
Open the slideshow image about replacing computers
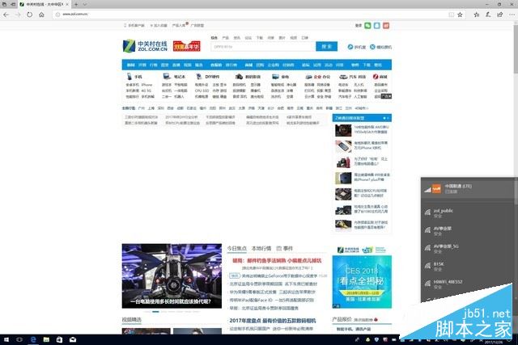[172, 276]
